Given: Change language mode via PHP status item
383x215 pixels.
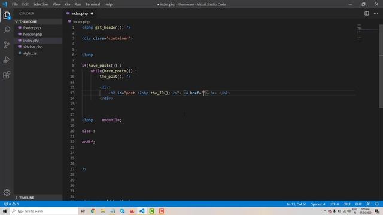Looking at the screenshot, I should point(358,204).
